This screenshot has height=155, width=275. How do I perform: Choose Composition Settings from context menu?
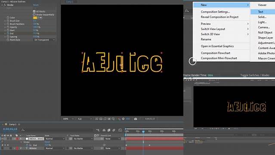(x=215, y=12)
